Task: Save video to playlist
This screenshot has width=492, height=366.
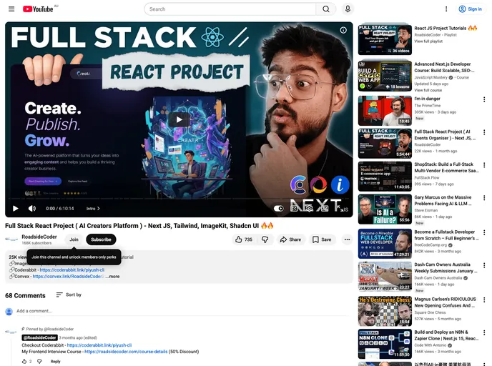Action: [x=322, y=239]
